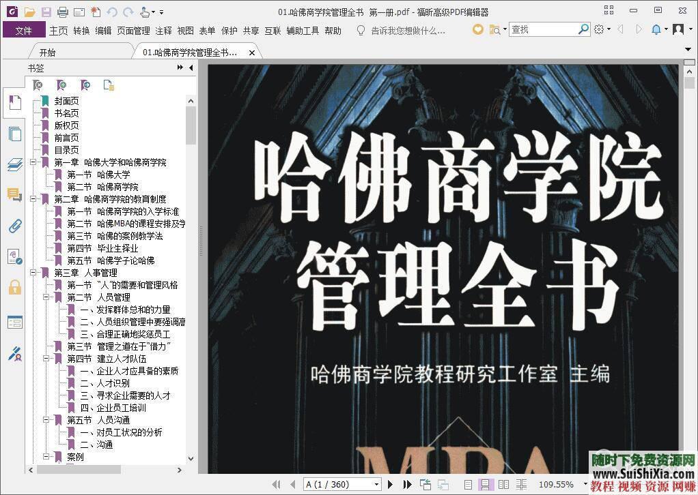Open the Attachments paperclip panel
This screenshot has height=495, width=698.
[15, 226]
